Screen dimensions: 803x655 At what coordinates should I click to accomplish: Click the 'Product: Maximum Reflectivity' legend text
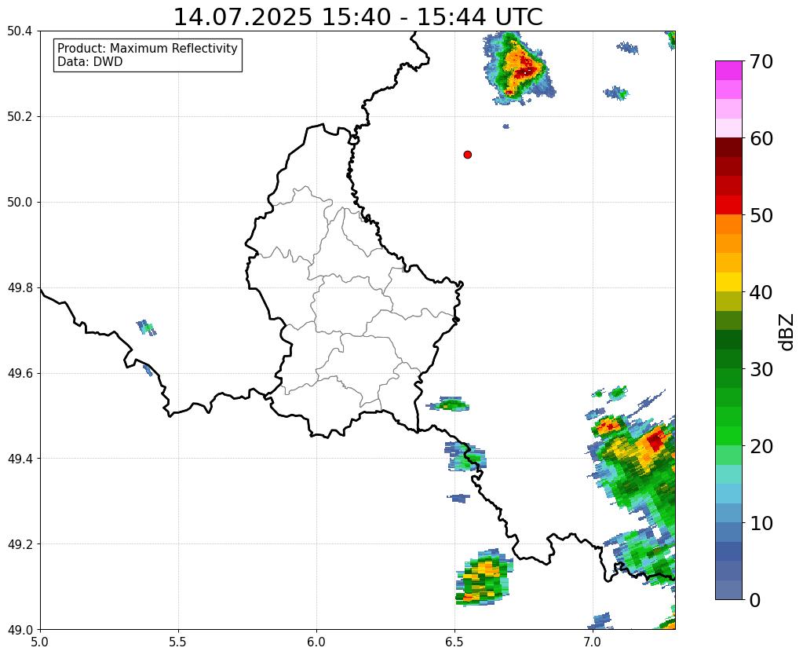click(x=148, y=48)
